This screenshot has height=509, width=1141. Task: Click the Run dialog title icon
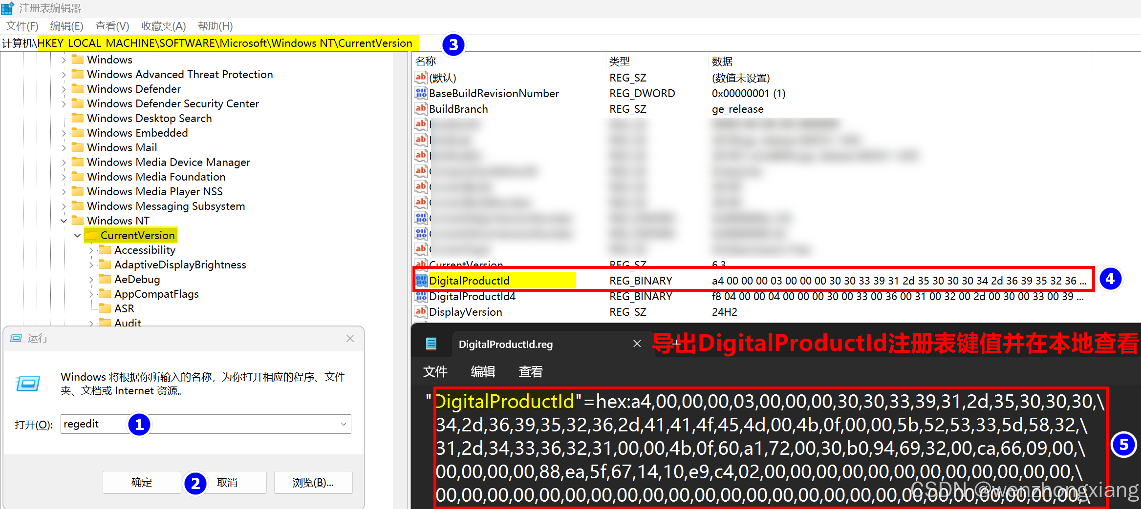coord(16,338)
